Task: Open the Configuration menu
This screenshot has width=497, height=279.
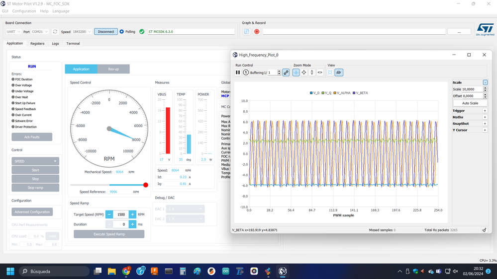Action: (x=24, y=11)
